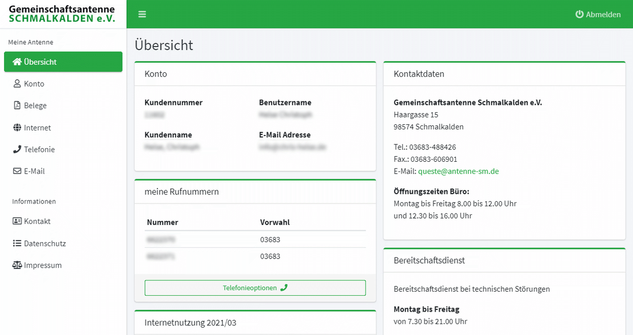Image resolution: width=633 pixels, height=335 pixels.
Task: Go to Internet in the sidebar
Action: coord(63,128)
